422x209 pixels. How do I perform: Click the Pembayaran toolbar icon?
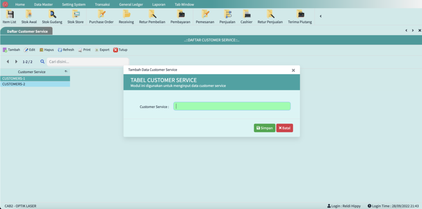(x=180, y=17)
